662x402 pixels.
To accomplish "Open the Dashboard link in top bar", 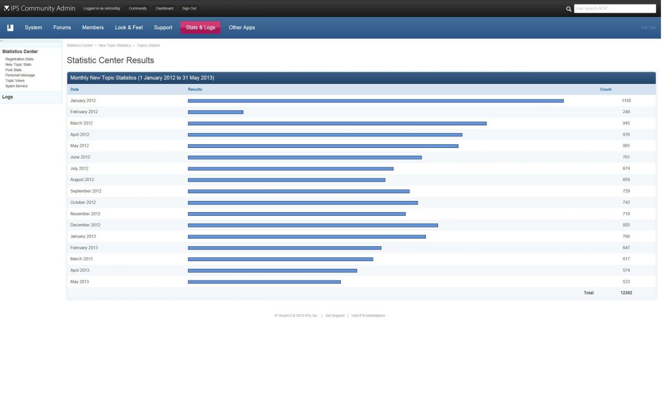I will (164, 8).
